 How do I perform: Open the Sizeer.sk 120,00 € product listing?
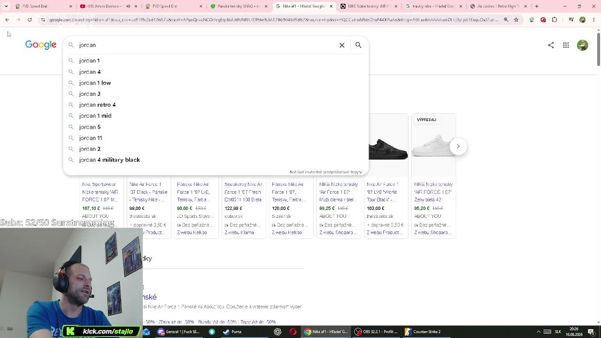[291, 208]
